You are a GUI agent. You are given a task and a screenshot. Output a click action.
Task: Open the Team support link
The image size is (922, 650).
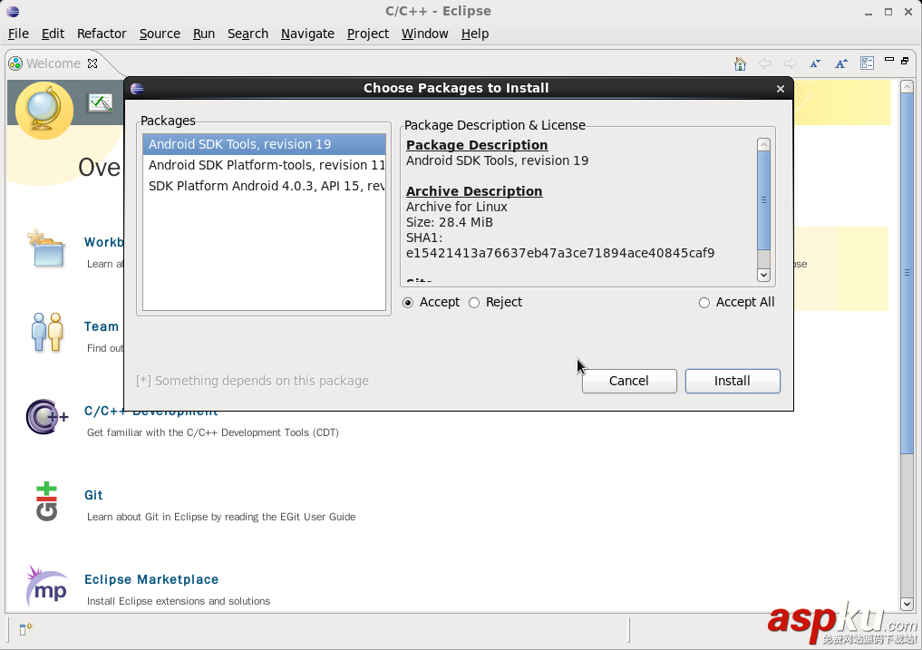point(102,326)
